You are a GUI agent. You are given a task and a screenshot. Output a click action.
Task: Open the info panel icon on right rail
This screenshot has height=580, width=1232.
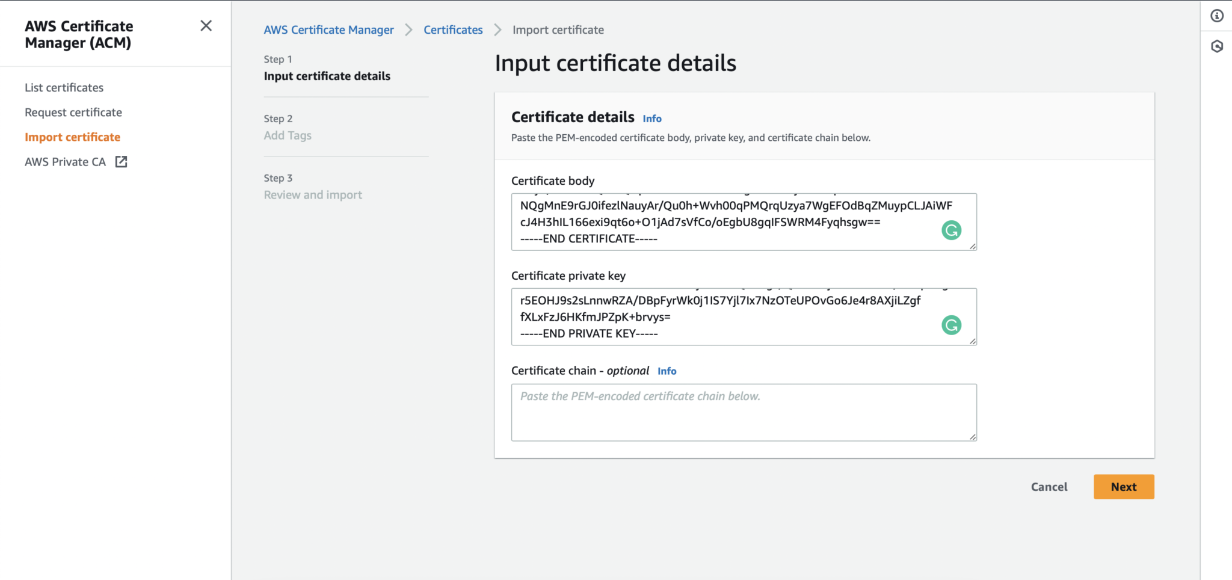coord(1217,16)
